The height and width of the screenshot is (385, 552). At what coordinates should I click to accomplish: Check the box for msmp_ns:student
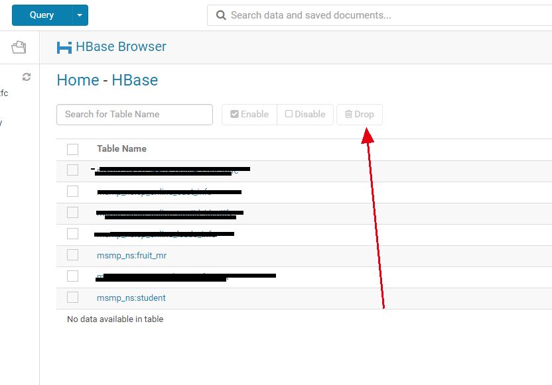tap(72, 297)
